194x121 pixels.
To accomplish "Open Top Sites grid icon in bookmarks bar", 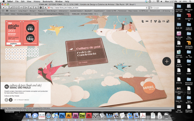I will point(7,11).
